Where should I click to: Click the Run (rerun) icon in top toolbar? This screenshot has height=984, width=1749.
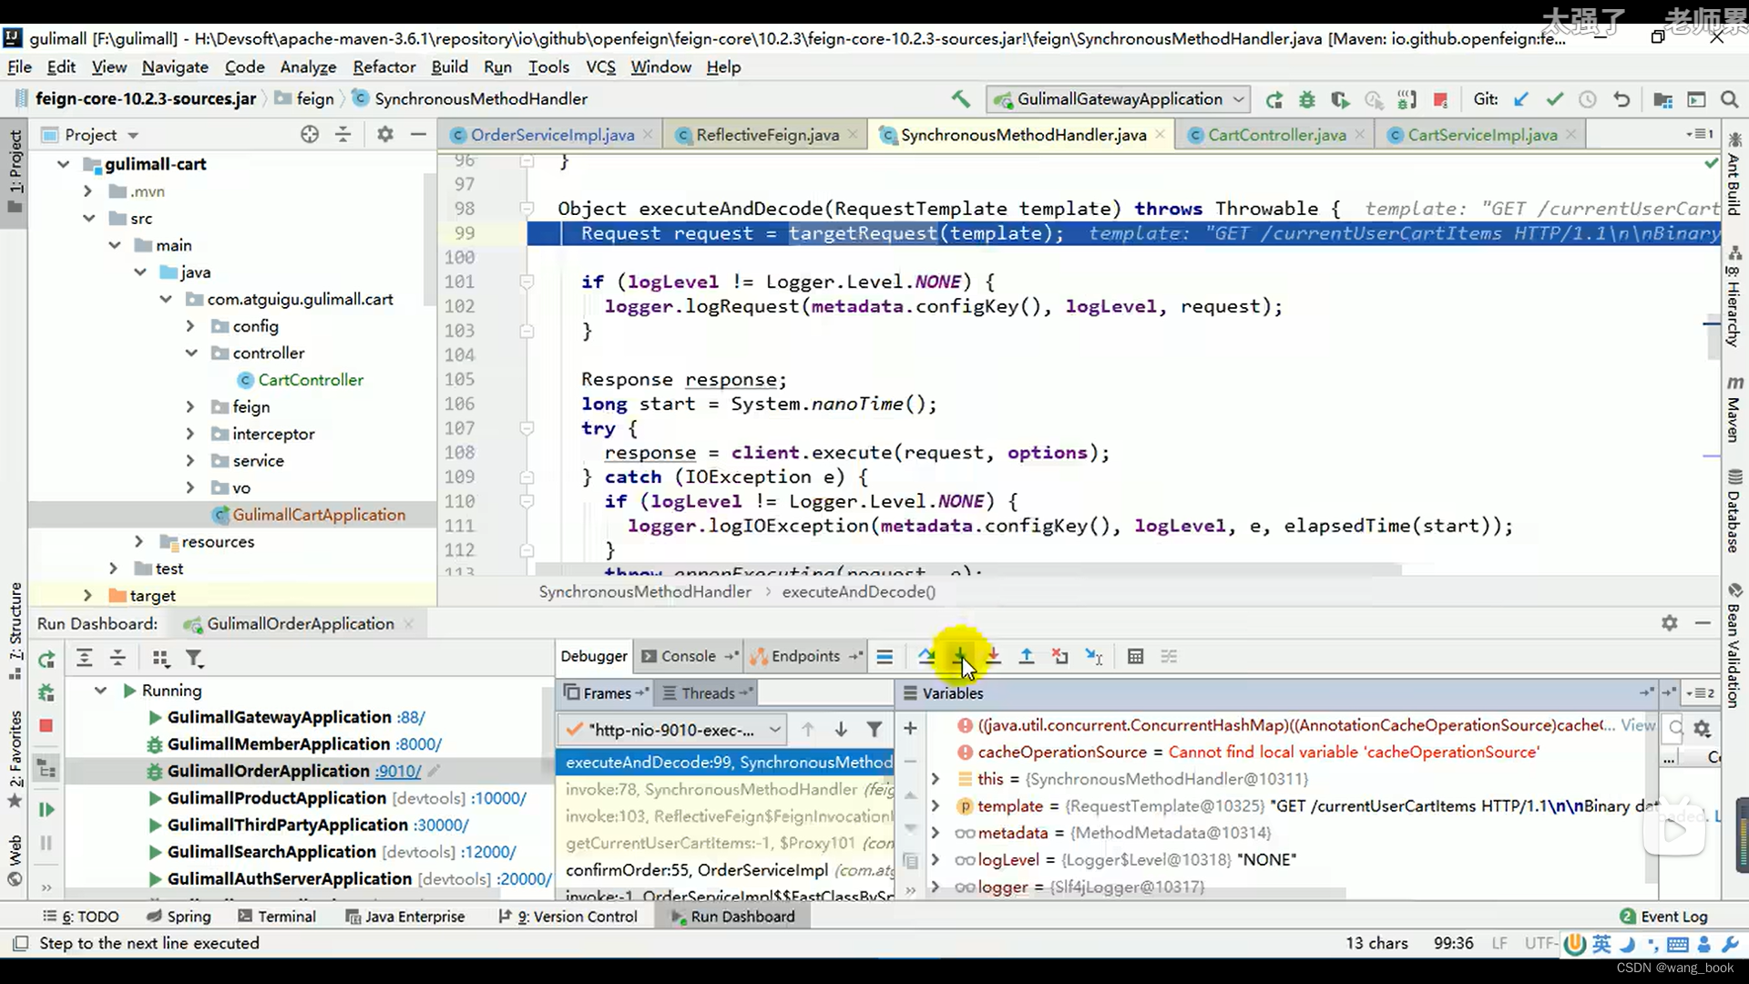coord(1274,99)
